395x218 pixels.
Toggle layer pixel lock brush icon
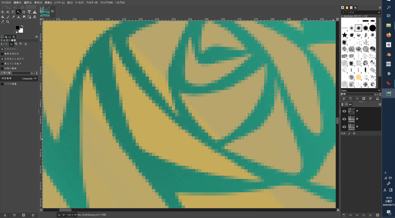tap(349, 133)
